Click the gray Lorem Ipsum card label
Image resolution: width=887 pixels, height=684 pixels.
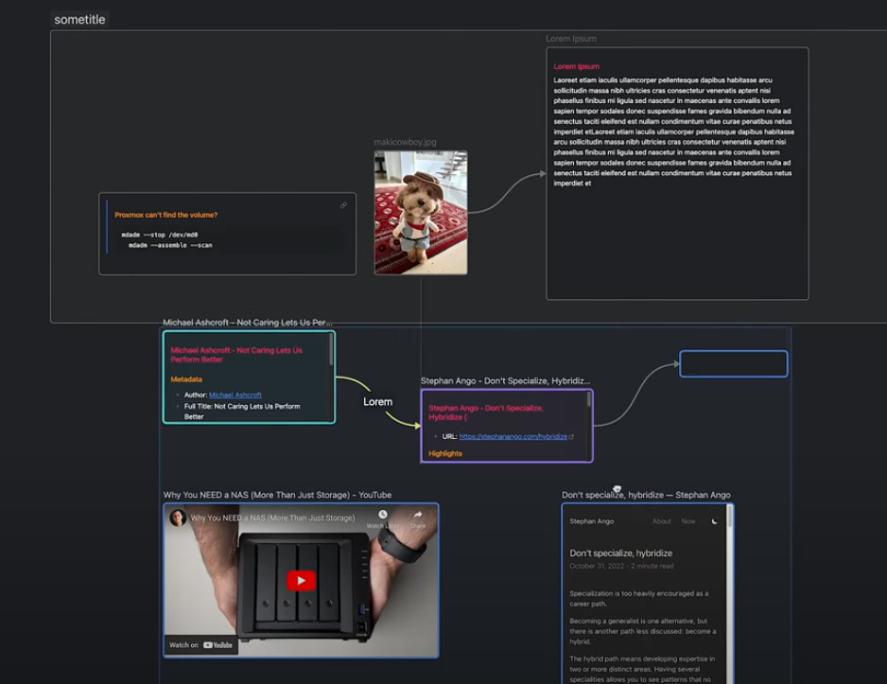[x=571, y=39]
